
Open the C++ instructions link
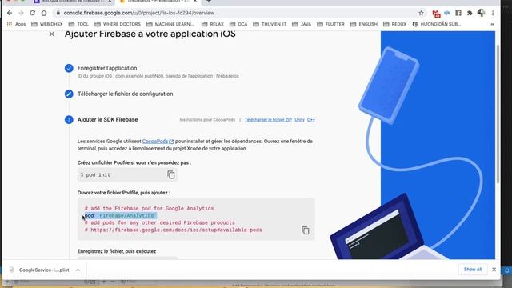coord(311,120)
